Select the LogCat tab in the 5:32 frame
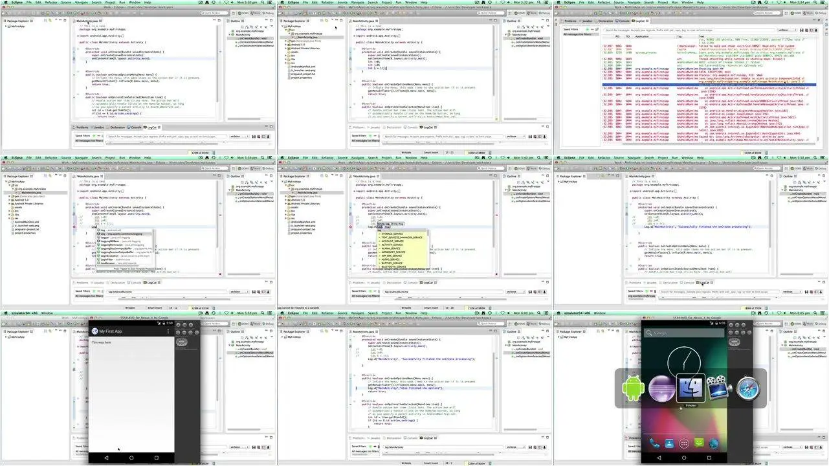 428,128
